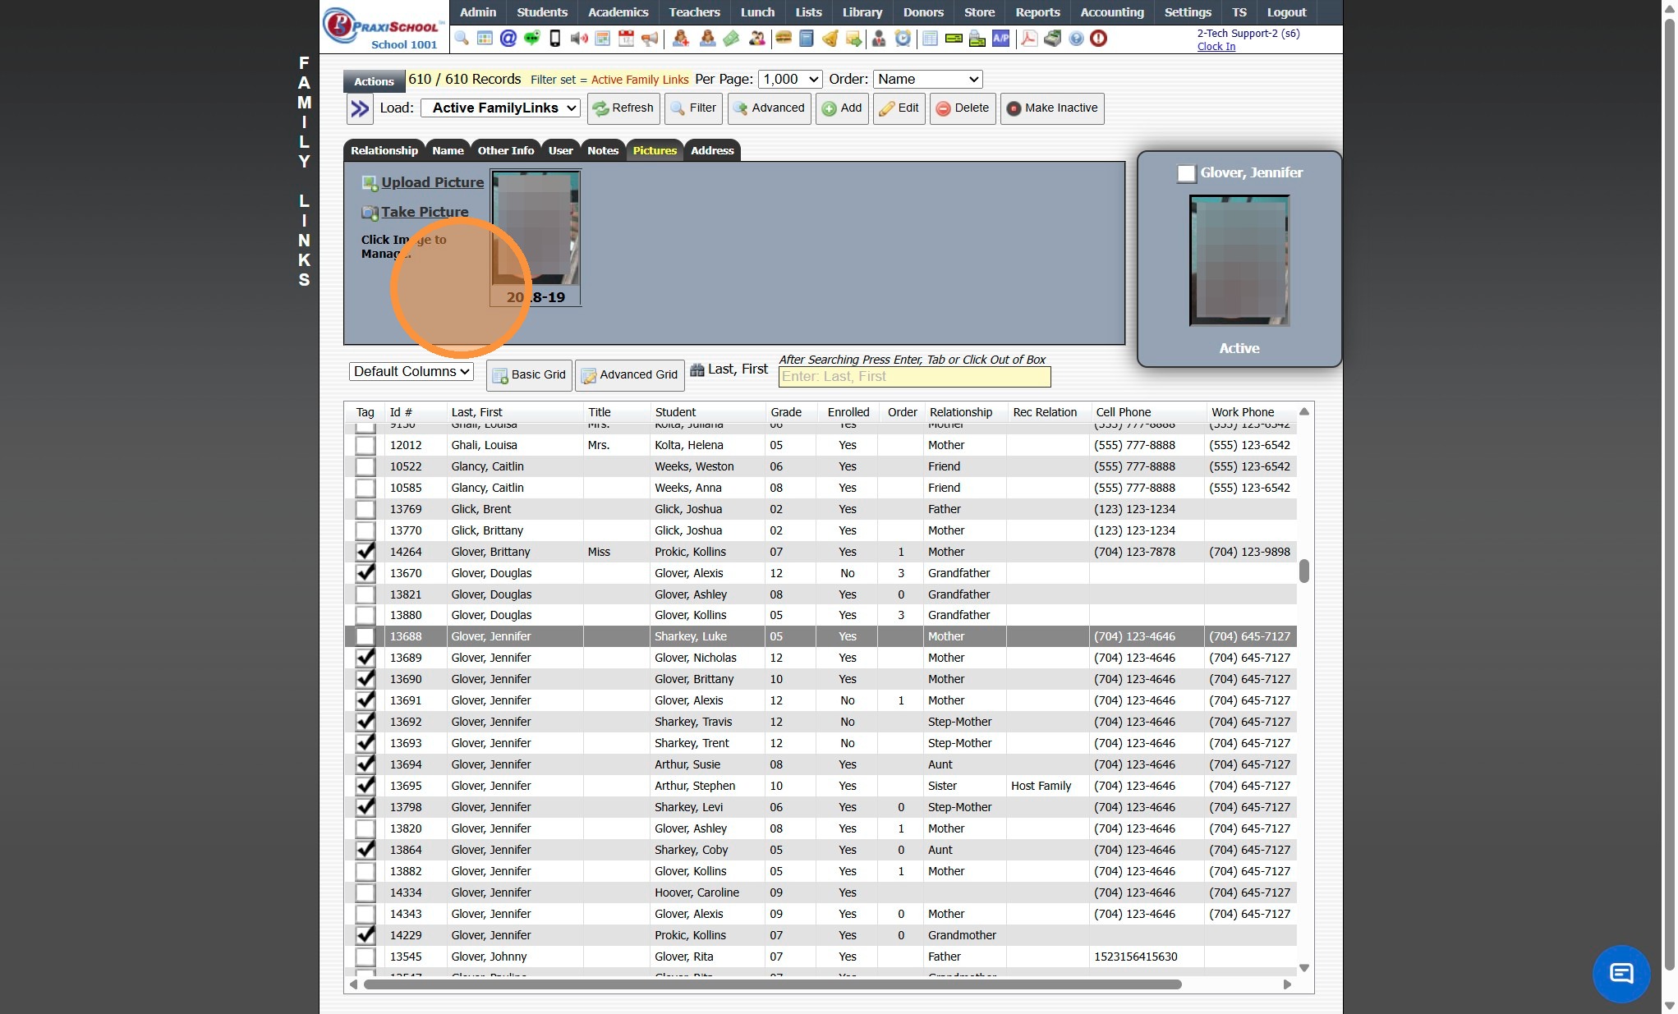Open the email @ icon
This screenshot has width=1678, height=1014.
click(x=508, y=39)
